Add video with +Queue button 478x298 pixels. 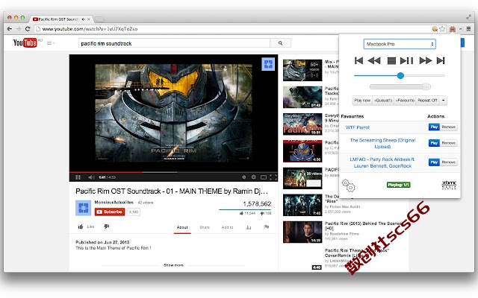point(383,101)
